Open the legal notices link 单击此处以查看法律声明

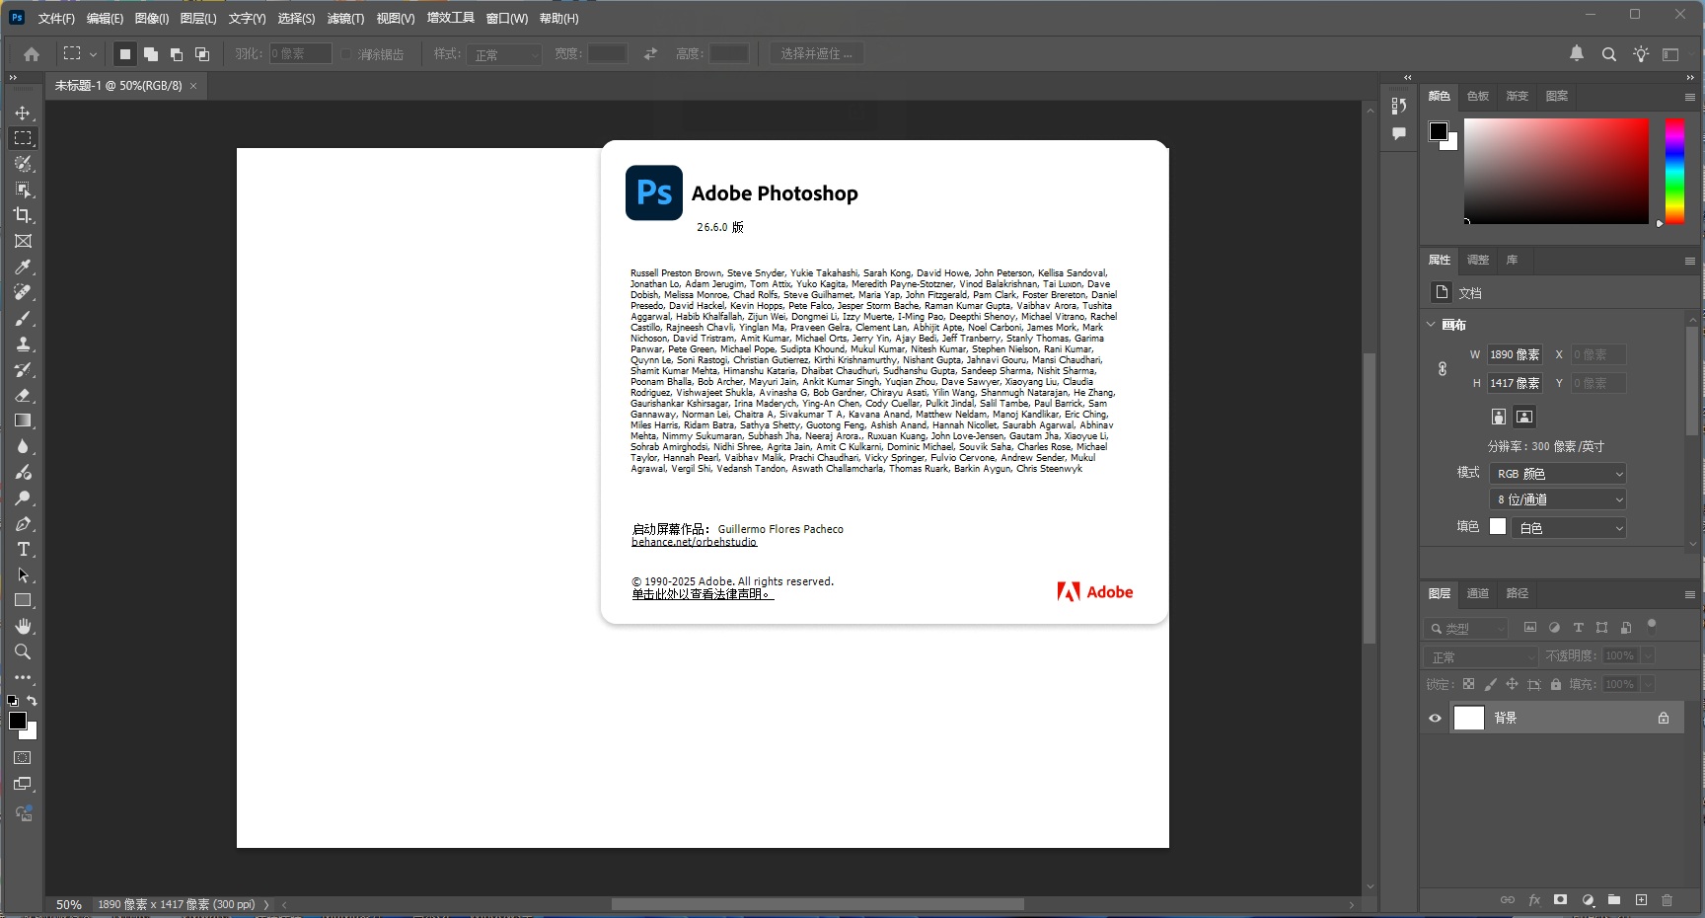702,594
